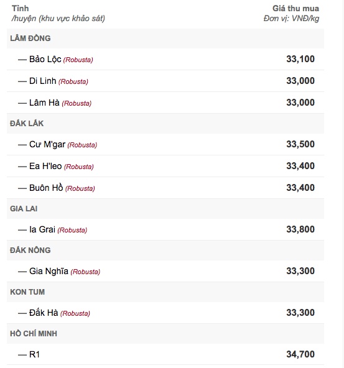Click the Tỉnh column header
The width and height of the screenshot is (344, 368).
[21, 9]
